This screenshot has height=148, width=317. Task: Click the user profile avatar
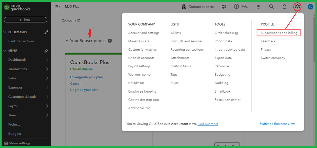pyautogui.click(x=311, y=6)
